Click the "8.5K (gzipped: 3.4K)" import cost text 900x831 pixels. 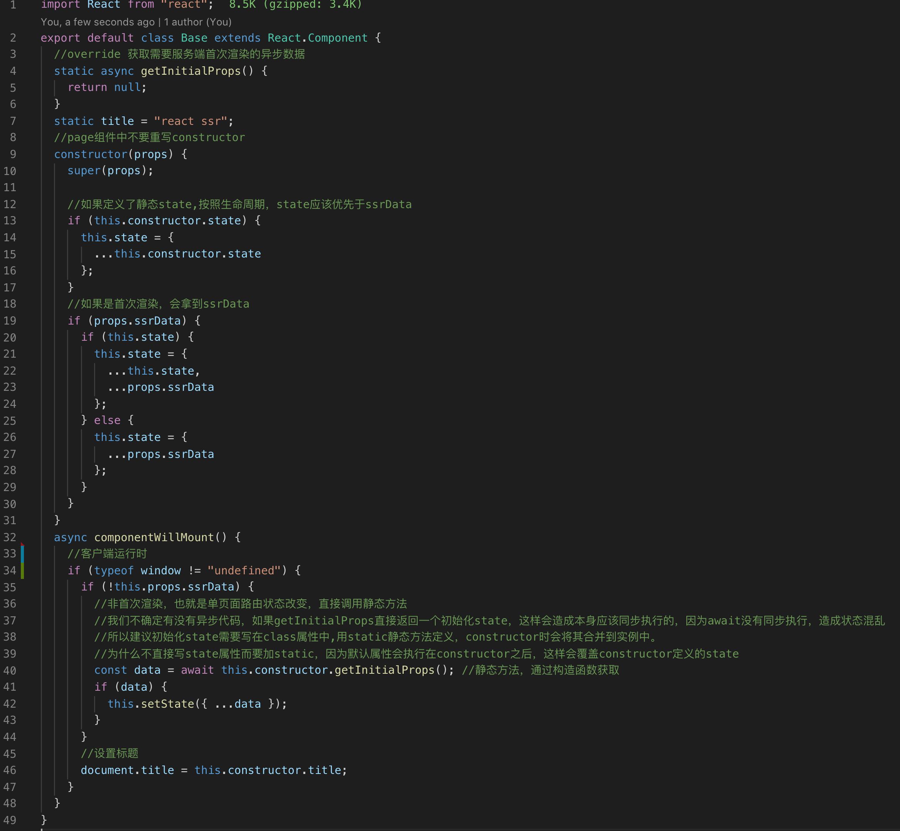coord(295,5)
